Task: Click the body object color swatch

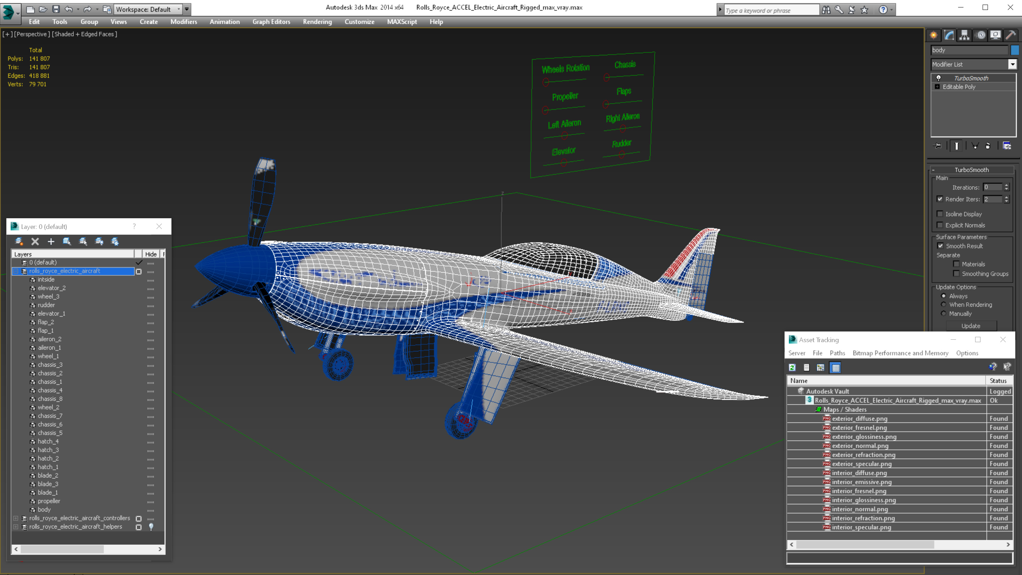Action: coord(1015,50)
